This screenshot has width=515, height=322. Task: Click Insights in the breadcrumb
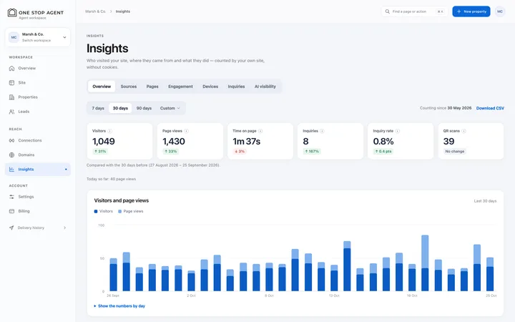[123, 11]
